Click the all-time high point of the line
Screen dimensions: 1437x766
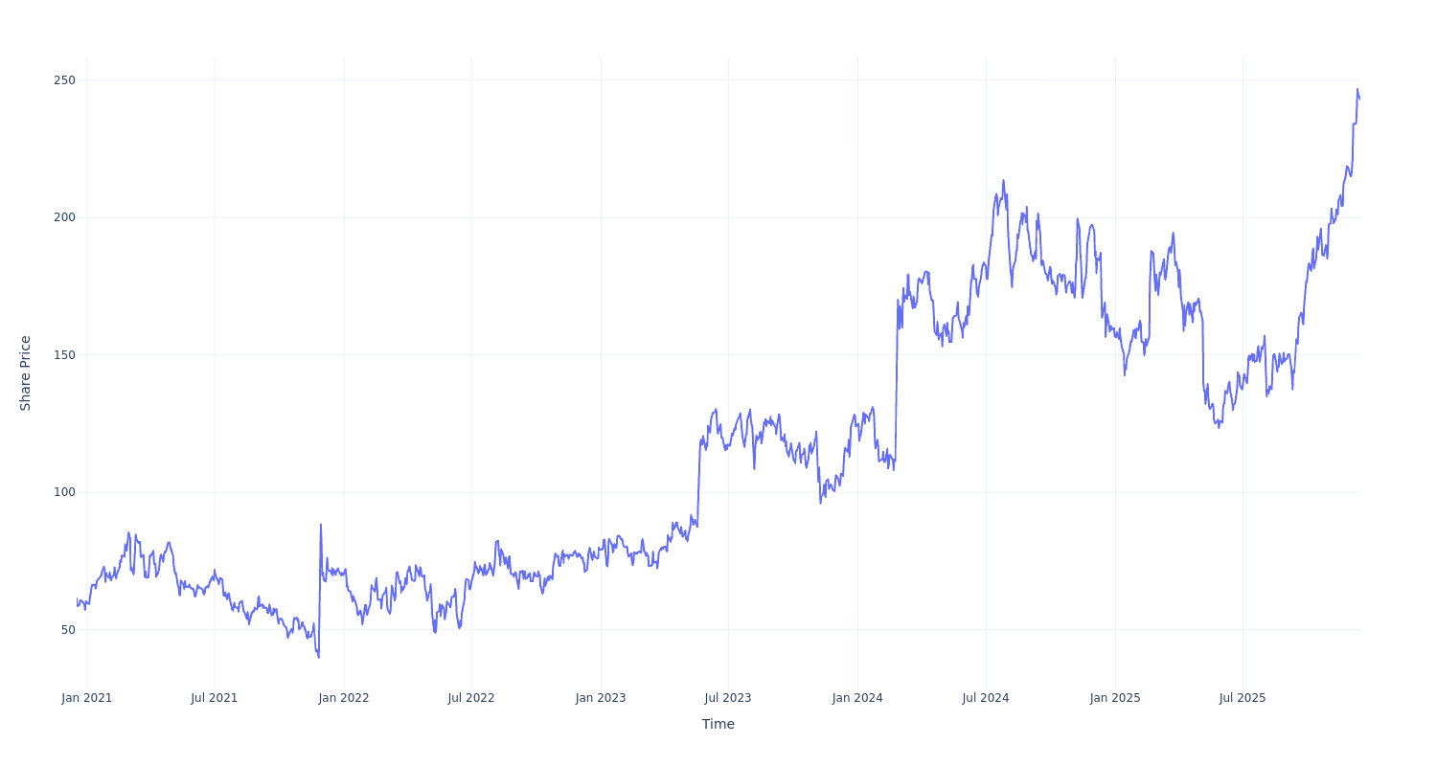coord(1357,89)
